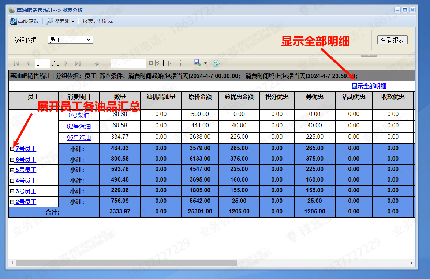Screen dimensions: 430x279
Task: Open the 3号员工 link
Action: 26,191
